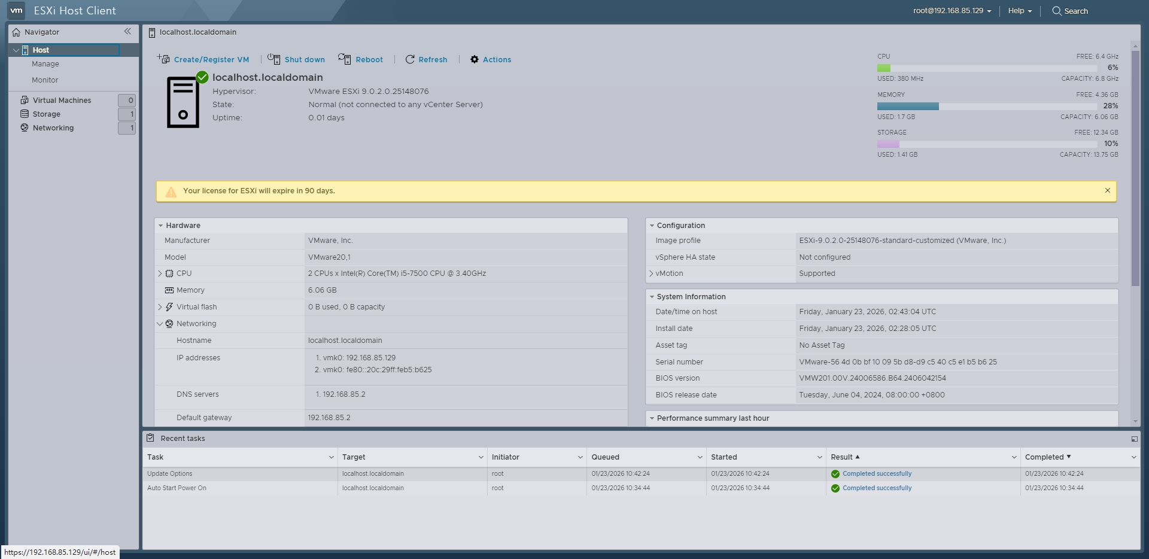The image size is (1149, 559).
Task: Open the Help menu
Action: (x=1019, y=11)
